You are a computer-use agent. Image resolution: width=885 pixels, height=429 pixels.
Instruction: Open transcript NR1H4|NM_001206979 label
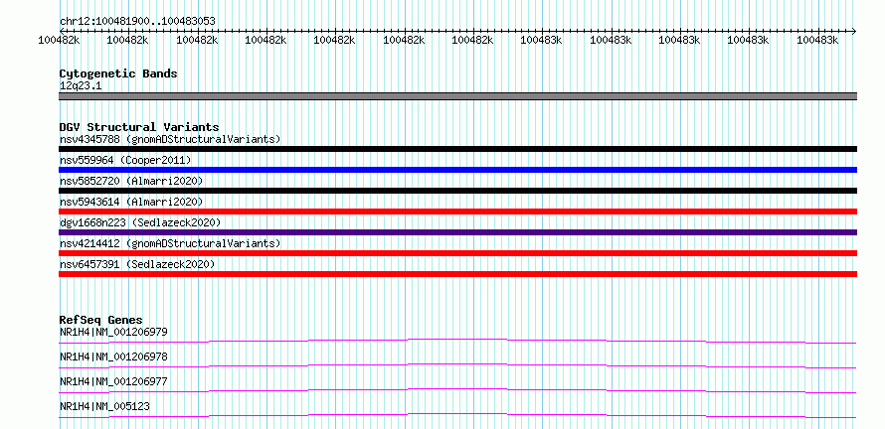[x=113, y=332]
